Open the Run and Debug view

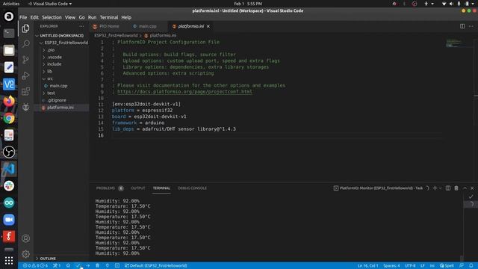coord(25,75)
